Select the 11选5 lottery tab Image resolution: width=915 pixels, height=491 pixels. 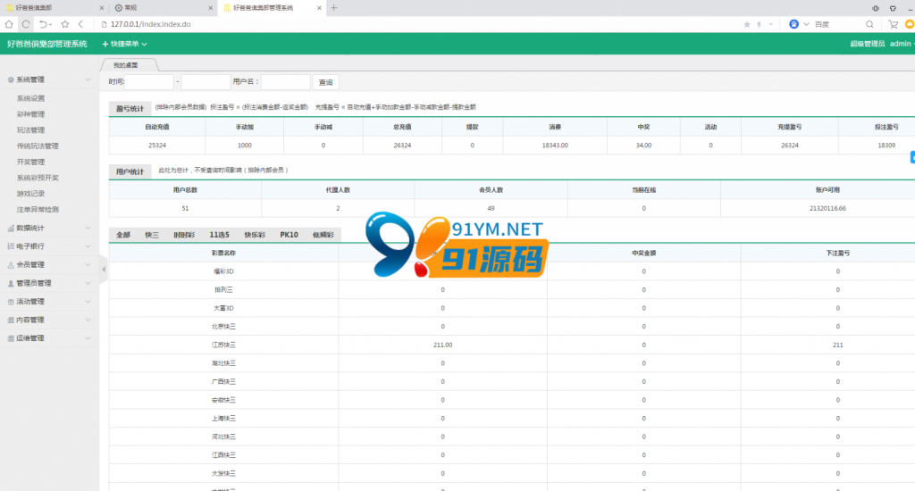tap(220, 235)
